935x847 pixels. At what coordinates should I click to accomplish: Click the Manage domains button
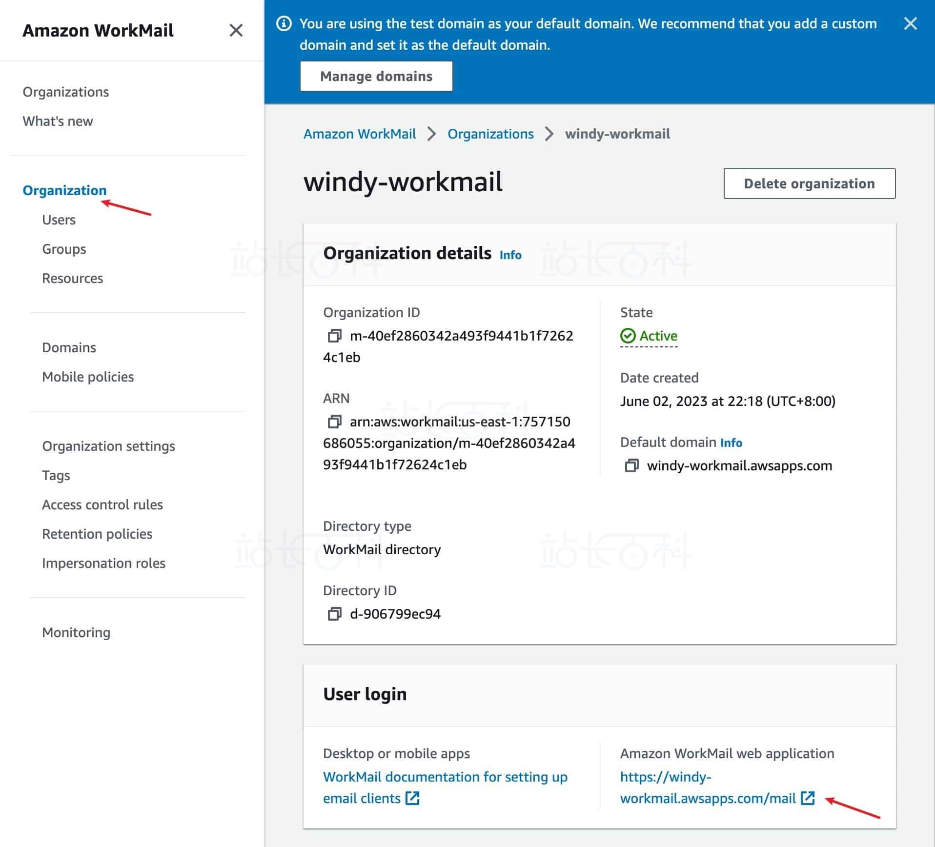pos(376,76)
